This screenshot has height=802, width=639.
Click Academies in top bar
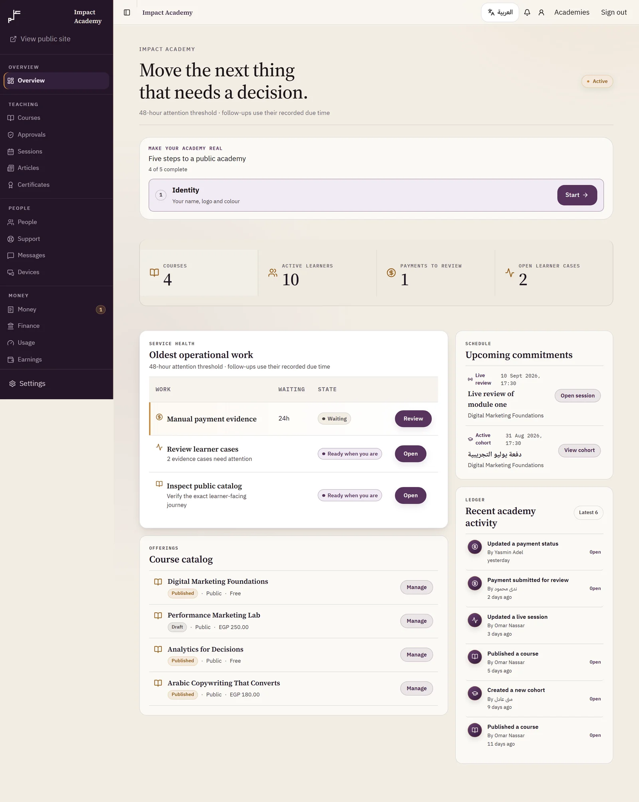tap(572, 12)
